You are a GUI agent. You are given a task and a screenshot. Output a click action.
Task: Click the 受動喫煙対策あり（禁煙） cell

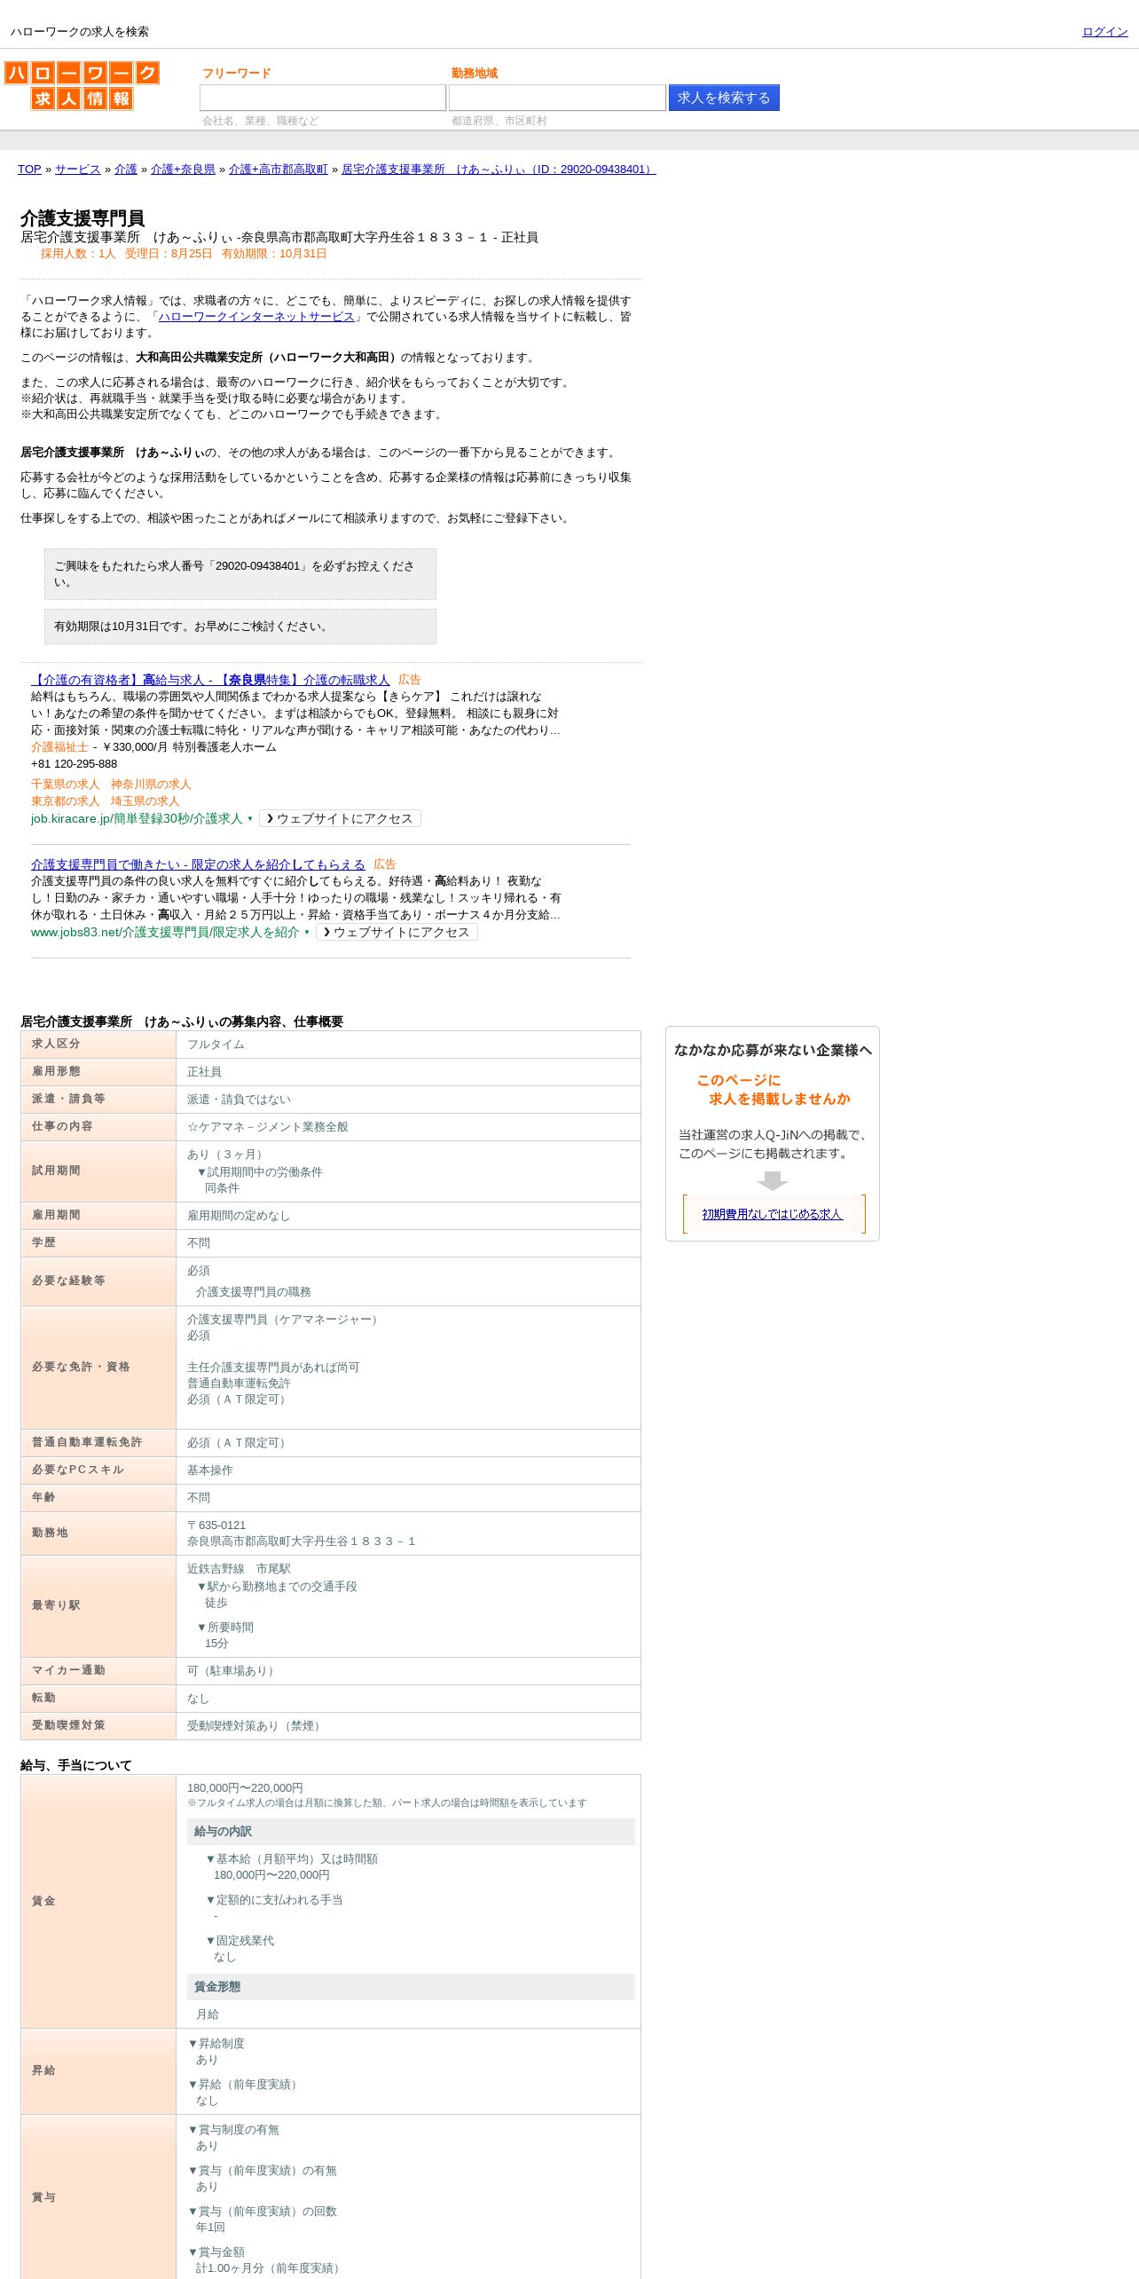point(408,1726)
